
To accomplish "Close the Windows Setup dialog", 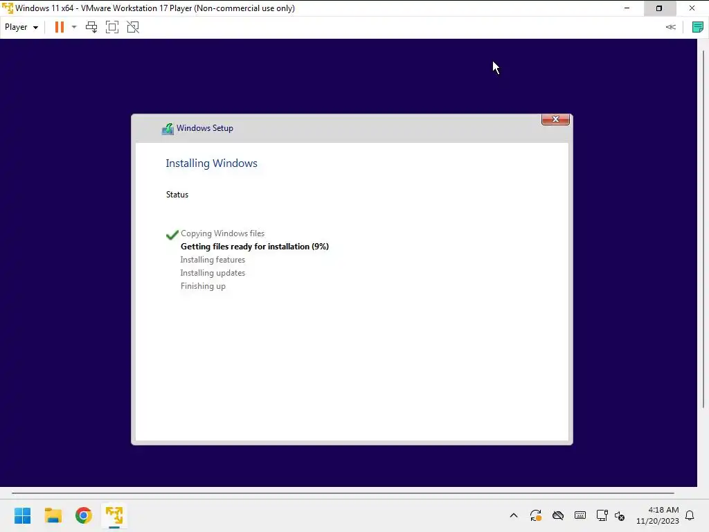I will (x=555, y=119).
